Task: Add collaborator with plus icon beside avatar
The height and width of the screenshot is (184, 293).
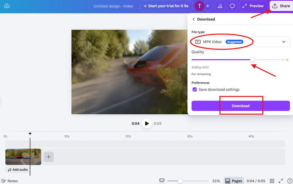Action: point(207,6)
